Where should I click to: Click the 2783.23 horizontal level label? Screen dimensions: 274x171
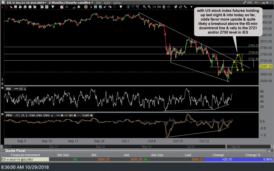(x=253, y=45)
